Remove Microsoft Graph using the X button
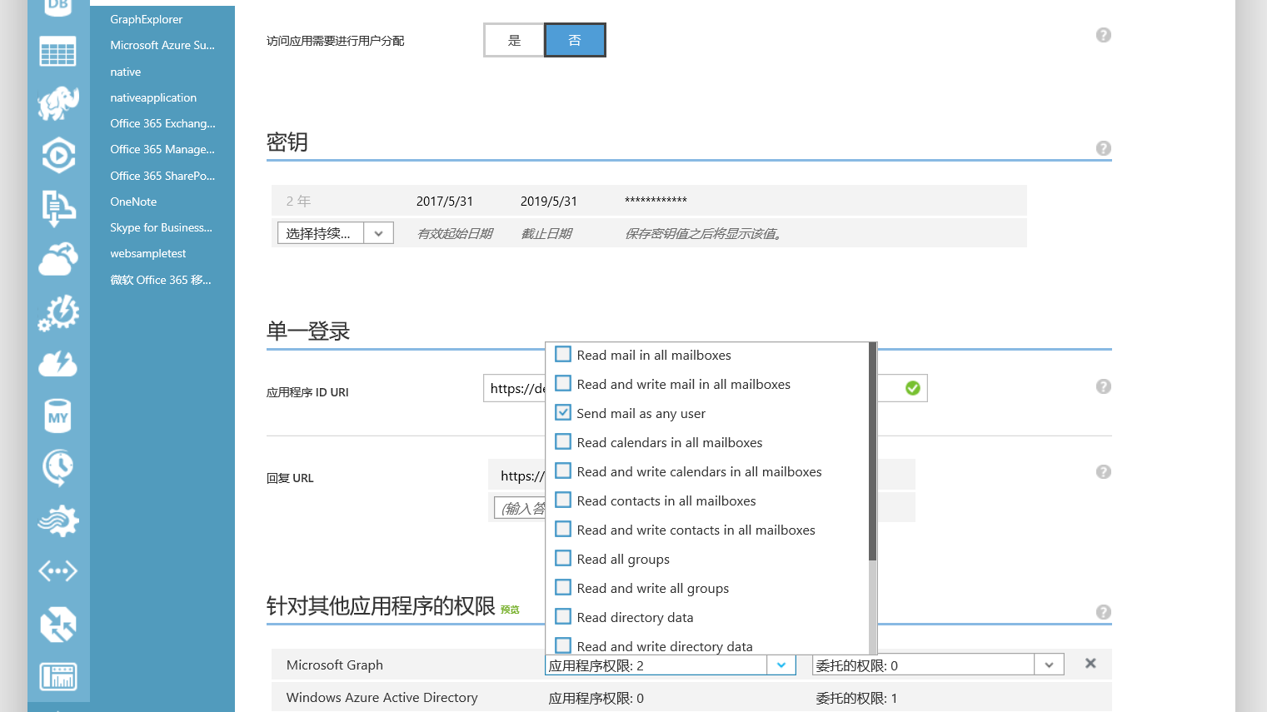This screenshot has height=712, width=1267. click(x=1090, y=664)
